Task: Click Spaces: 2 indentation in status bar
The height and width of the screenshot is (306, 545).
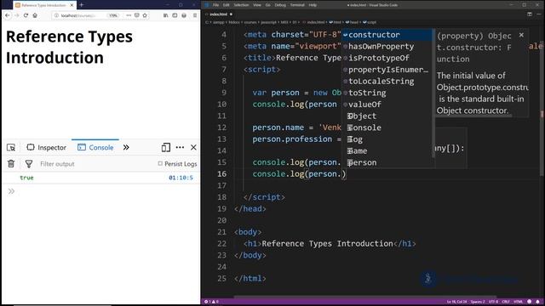Action: pos(478,302)
